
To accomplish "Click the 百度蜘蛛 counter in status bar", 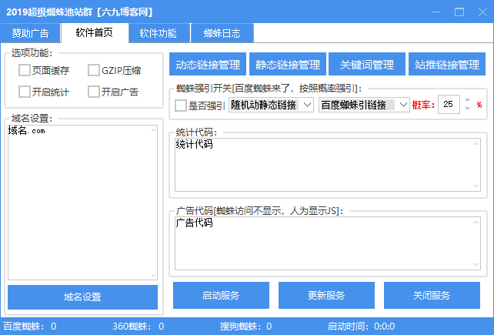I will tap(30, 327).
